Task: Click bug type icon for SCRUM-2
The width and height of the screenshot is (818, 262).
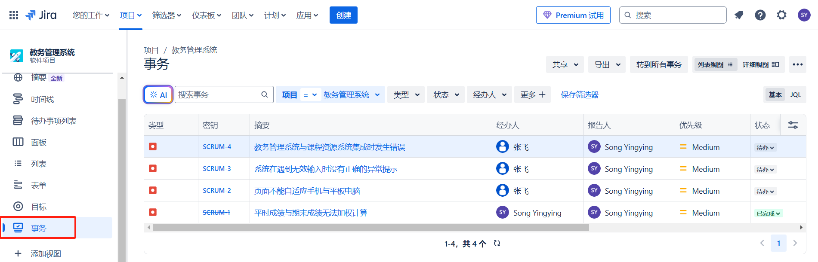Action: (153, 190)
